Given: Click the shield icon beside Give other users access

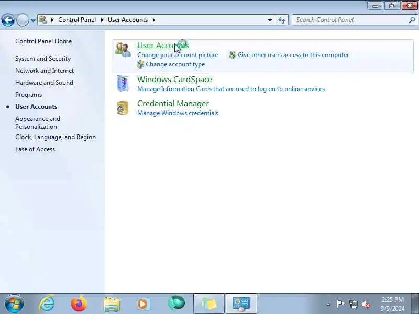Looking at the screenshot, I should (233, 55).
